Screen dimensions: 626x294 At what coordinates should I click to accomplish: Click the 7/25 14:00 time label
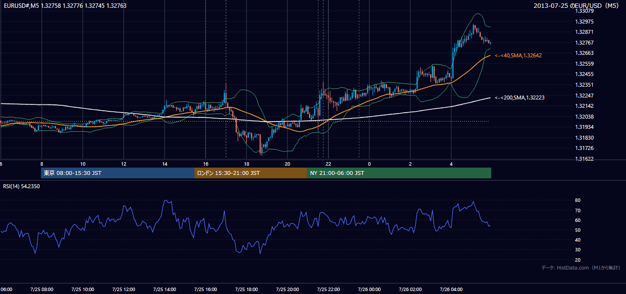pos(165,290)
